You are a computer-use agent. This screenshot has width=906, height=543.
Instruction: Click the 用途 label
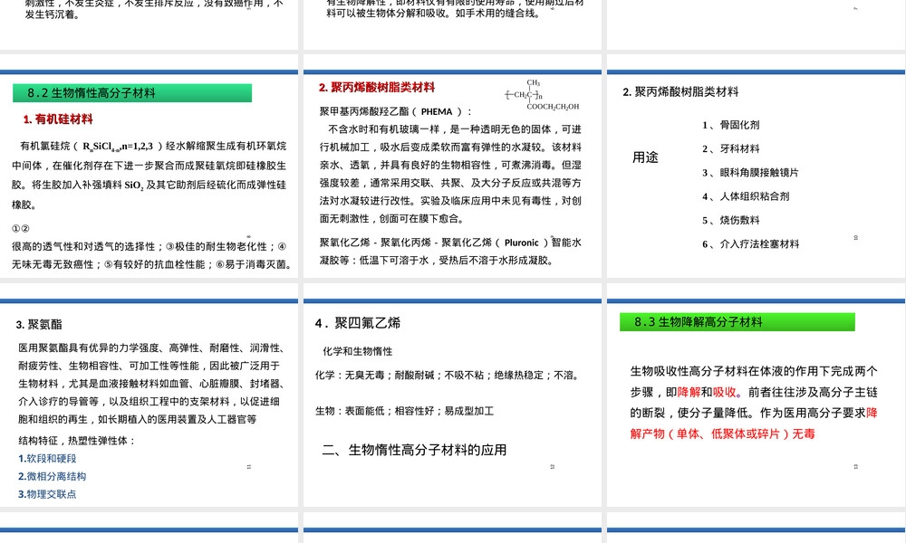point(645,157)
